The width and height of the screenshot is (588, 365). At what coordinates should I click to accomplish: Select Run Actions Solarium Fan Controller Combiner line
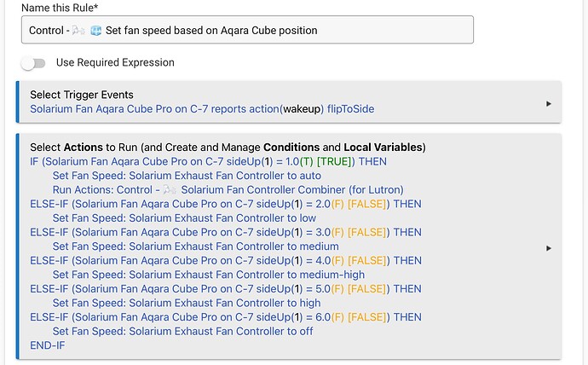tap(228, 190)
